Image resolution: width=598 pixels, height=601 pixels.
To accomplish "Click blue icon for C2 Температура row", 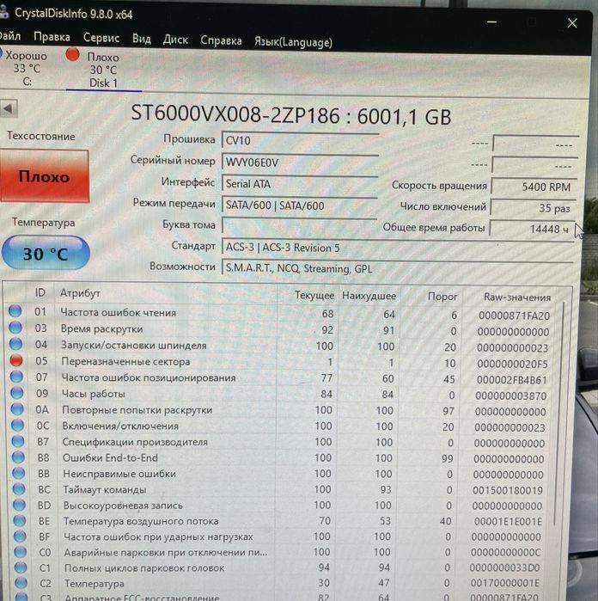I will (21, 583).
